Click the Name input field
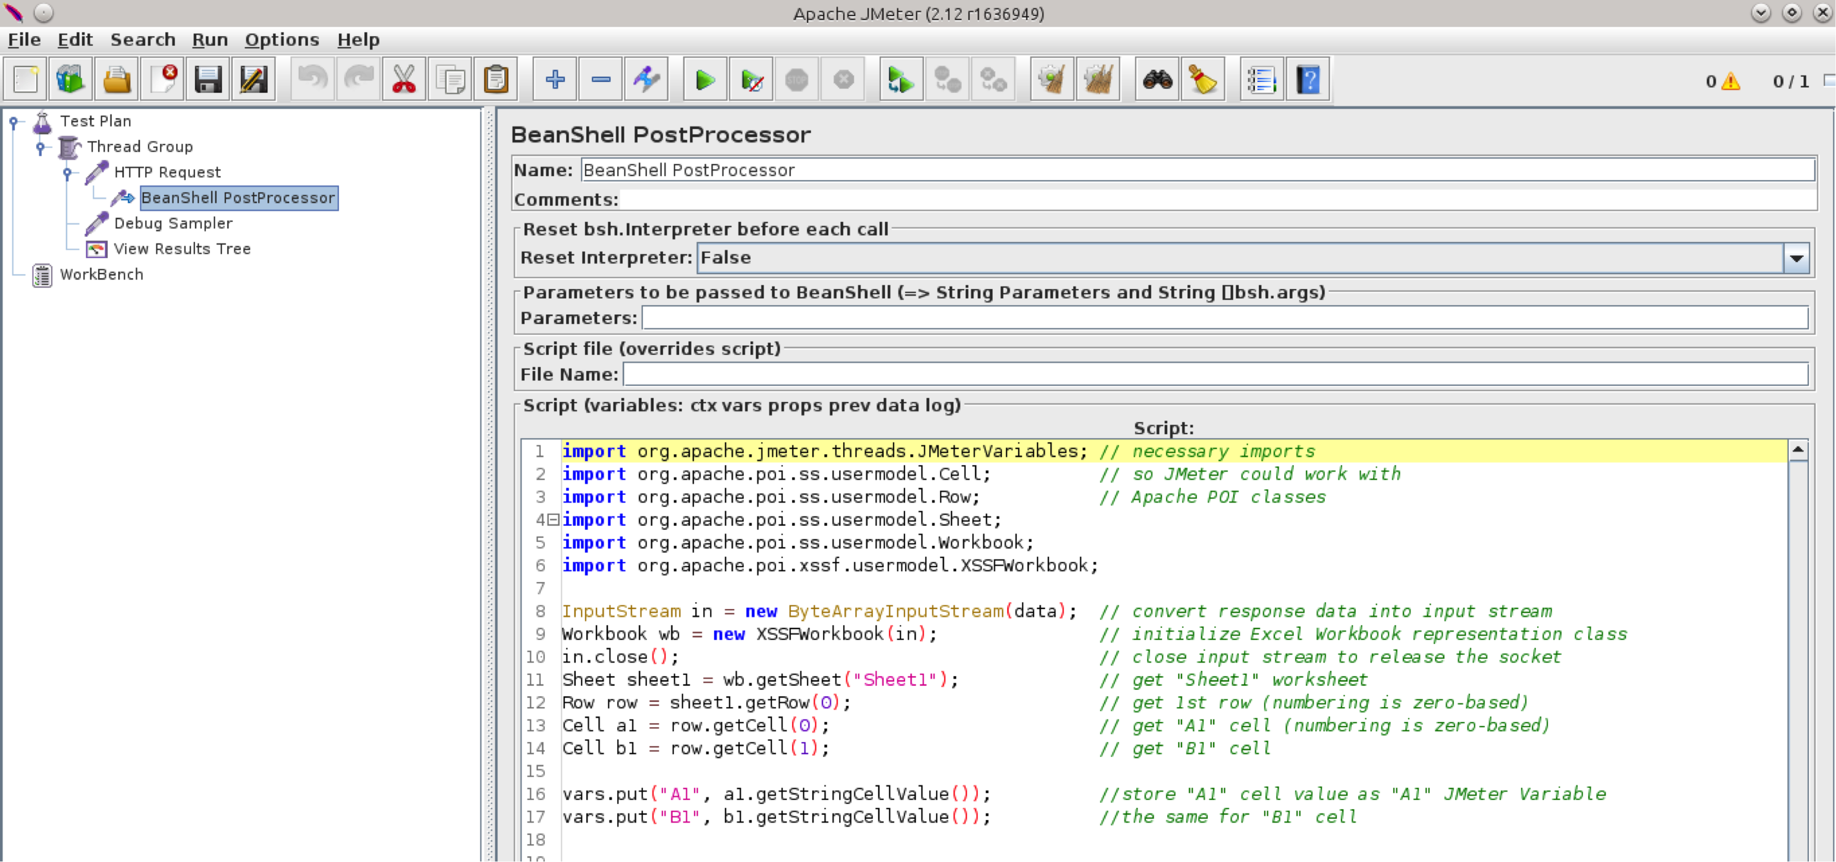Screen dimensions: 1836x862 point(1198,170)
